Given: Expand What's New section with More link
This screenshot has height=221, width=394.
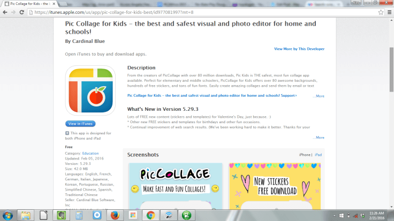Looking at the screenshot, I should coord(318,138).
